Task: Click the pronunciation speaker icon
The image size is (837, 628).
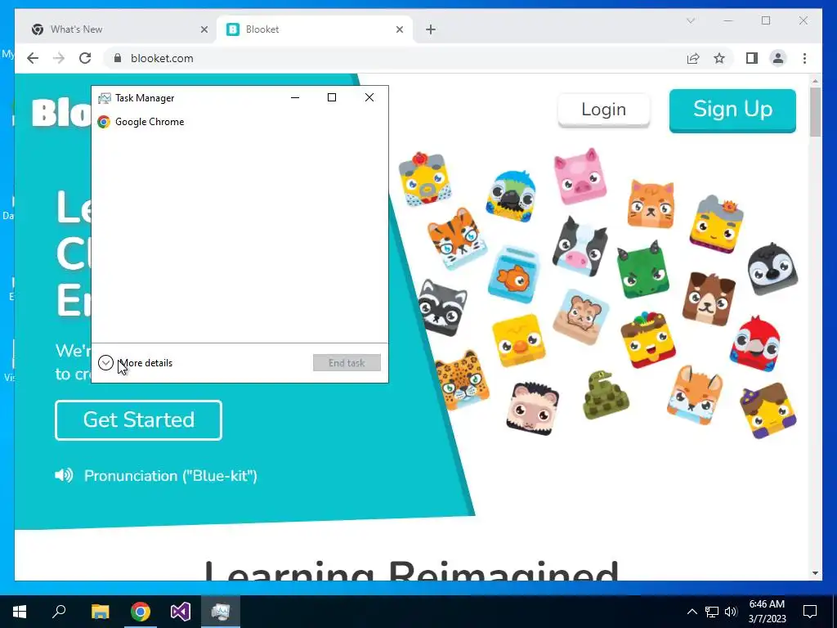Action: pyautogui.click(x=64, y=475)
